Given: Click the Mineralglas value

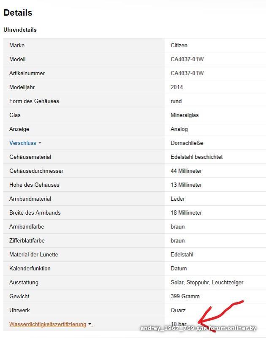Looking at the screenshot, I should [185, 115].
